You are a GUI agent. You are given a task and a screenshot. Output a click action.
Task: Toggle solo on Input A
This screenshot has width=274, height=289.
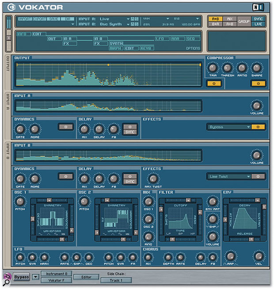[137, 19]
